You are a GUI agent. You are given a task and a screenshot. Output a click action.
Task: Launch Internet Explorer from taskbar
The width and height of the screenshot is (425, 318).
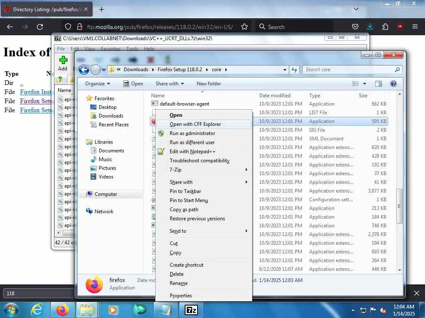coord(37,310)
